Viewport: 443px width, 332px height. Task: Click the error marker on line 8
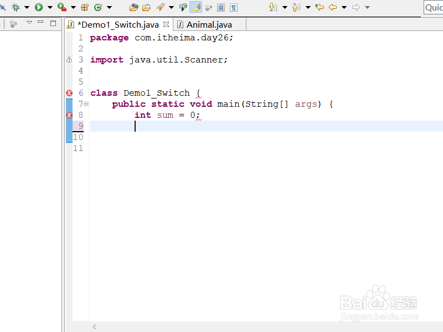pyautogui.click(x=69, y=115)
